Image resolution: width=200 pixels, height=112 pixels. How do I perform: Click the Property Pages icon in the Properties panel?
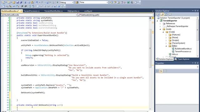coord(165,71)
